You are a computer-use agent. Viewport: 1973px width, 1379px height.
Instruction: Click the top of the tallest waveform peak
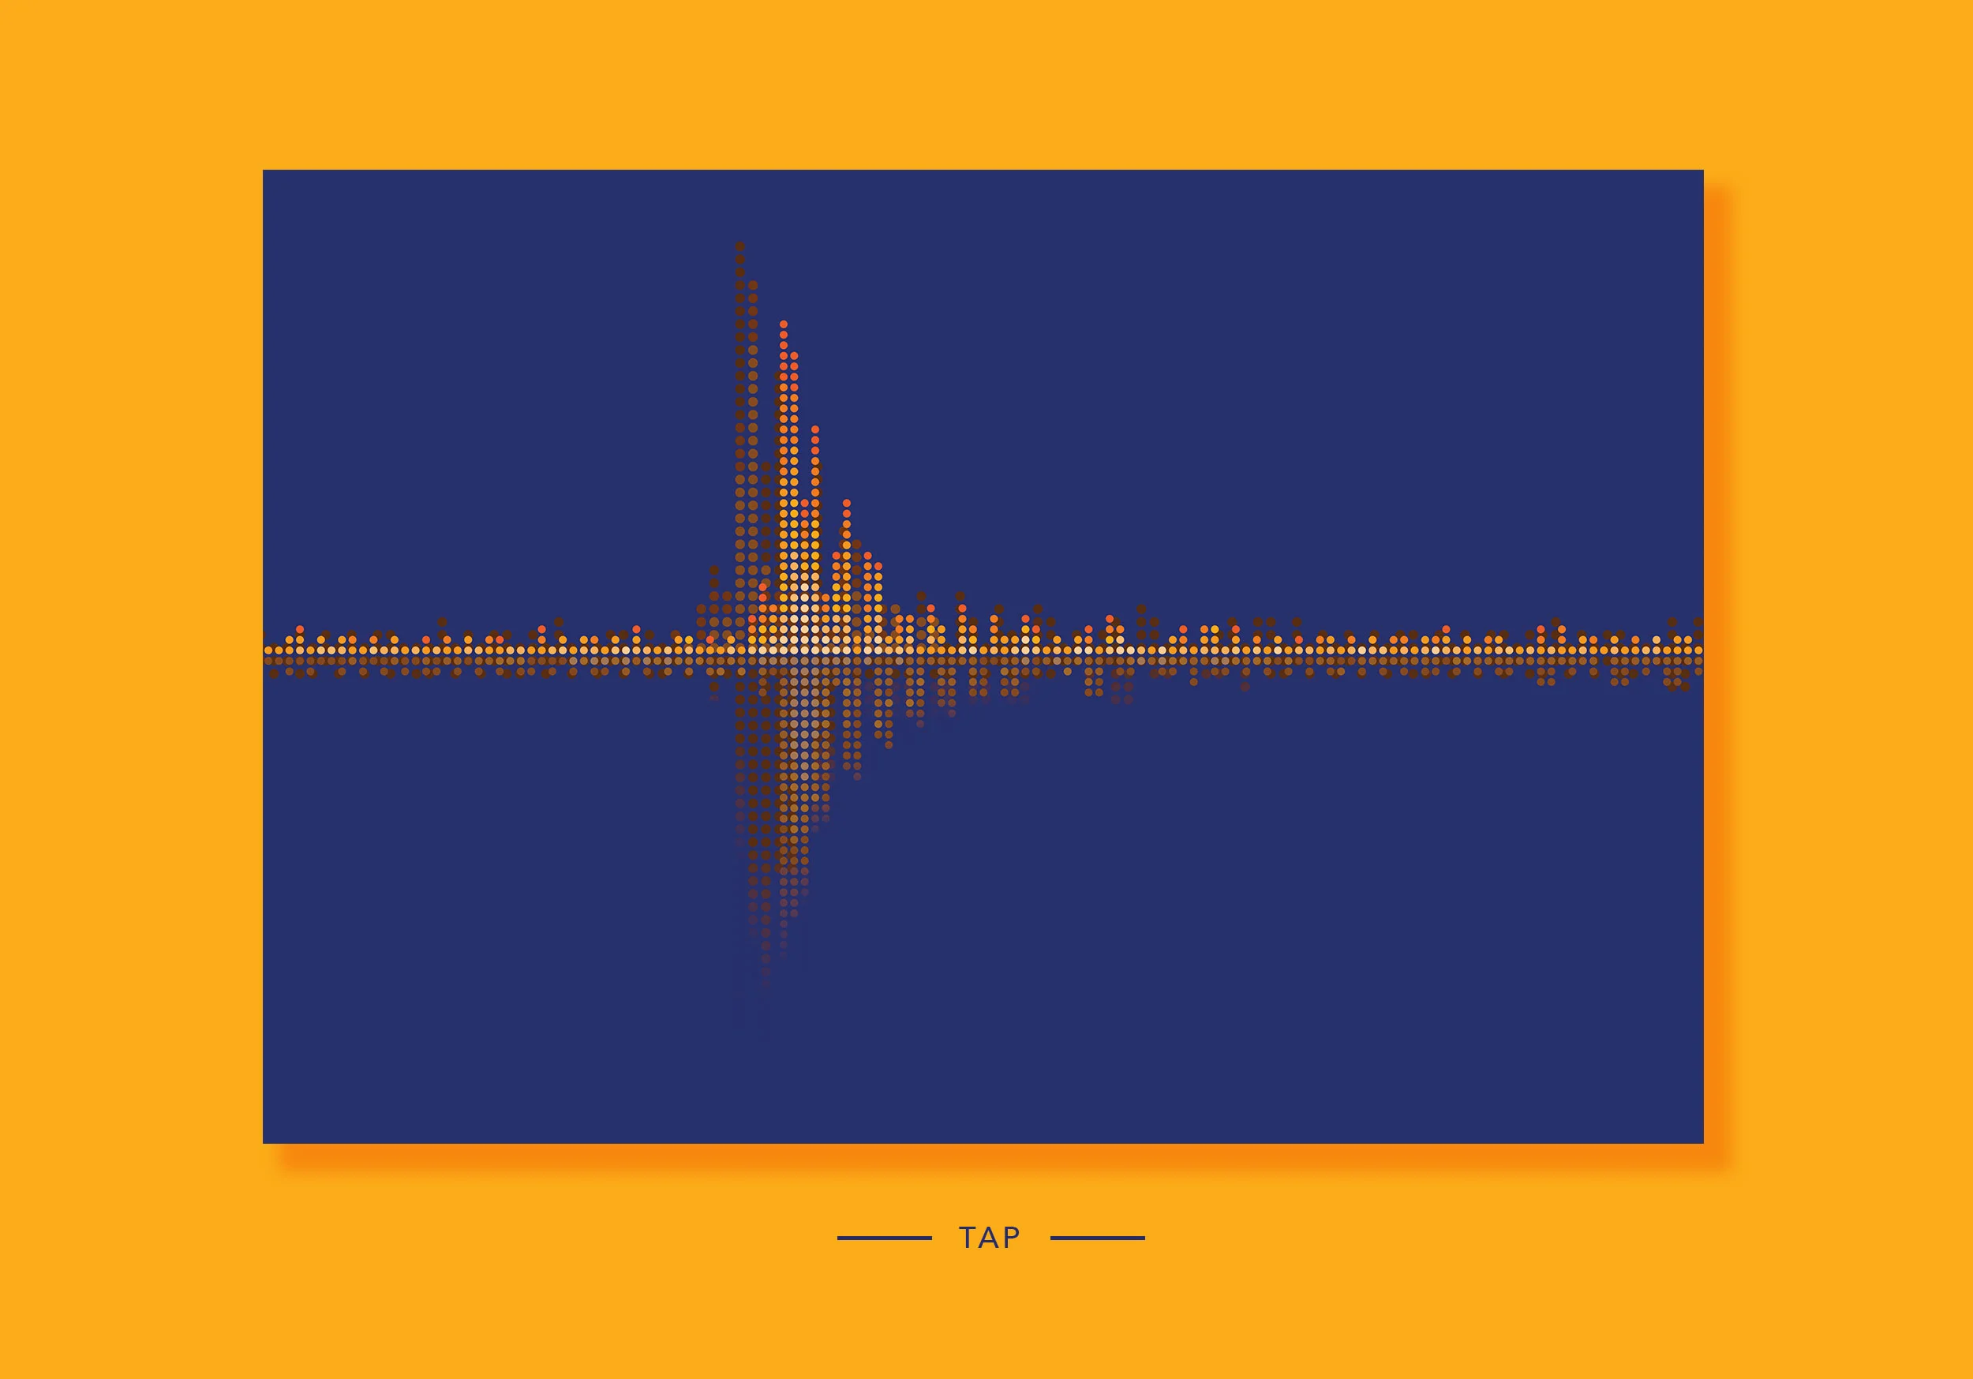(x=740, y=247)
